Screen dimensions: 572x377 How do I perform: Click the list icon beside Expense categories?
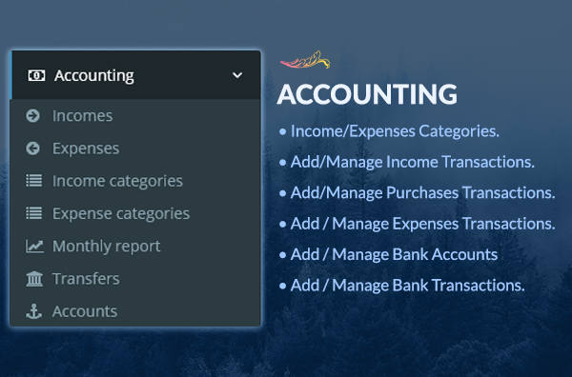click(33, 213)
